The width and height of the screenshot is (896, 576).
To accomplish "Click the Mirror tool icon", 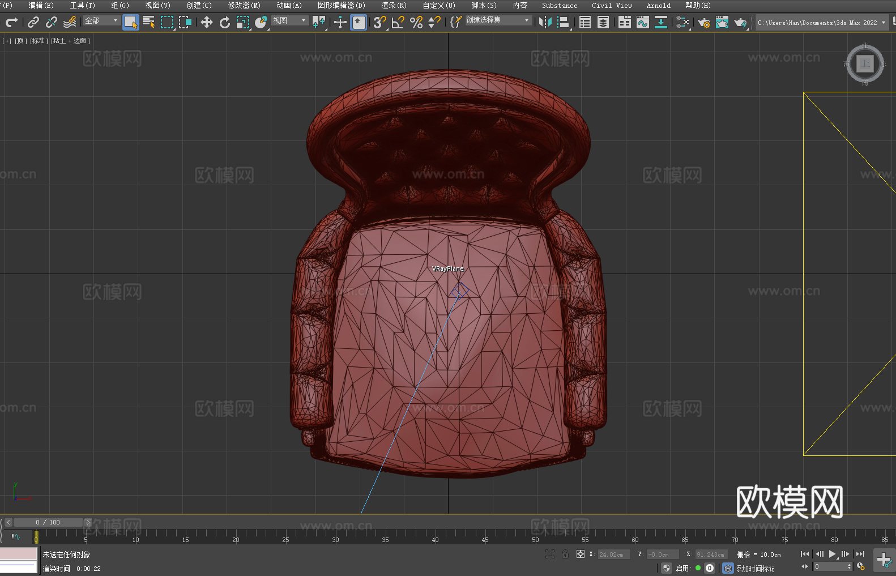I will [545, 22].
